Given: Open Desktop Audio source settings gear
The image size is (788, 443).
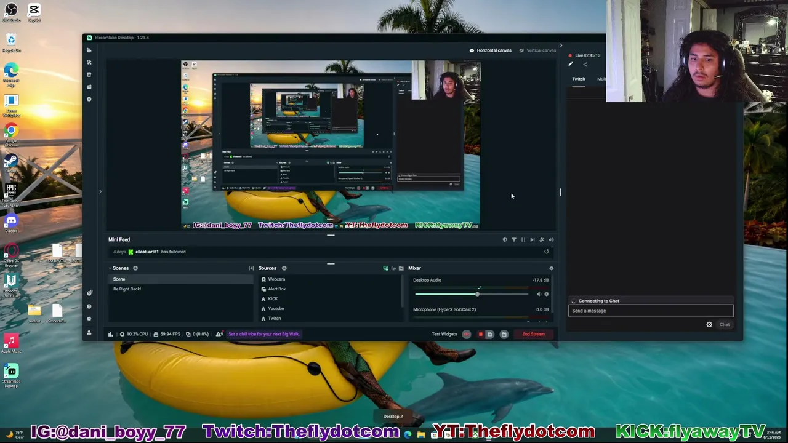Looking at the screenshot, I should click(546, 294).
